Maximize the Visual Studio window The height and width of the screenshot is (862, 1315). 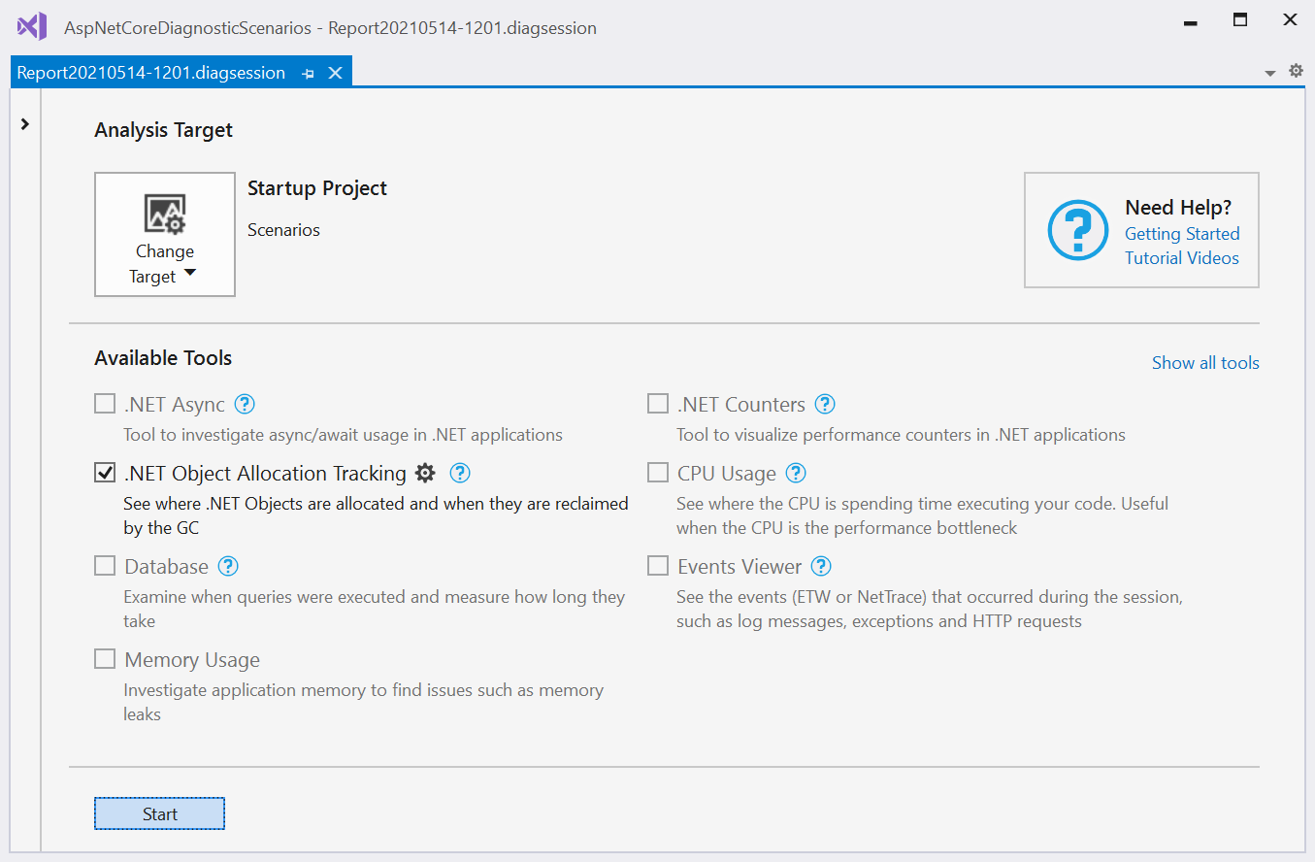pyautogui.click(x=1240, y=20)
